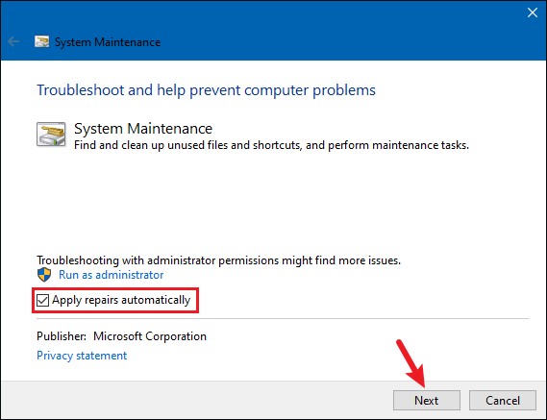Click the red arrow pointing at Next
Screen dimensions: 547x420
coord(410,362)
